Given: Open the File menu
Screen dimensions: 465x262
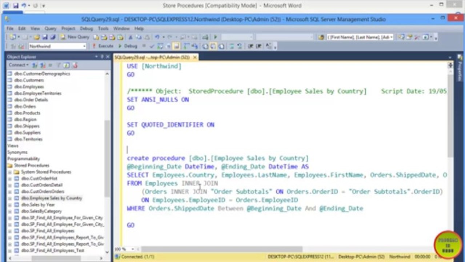Looking at the screenshot, I should point(10,28).
